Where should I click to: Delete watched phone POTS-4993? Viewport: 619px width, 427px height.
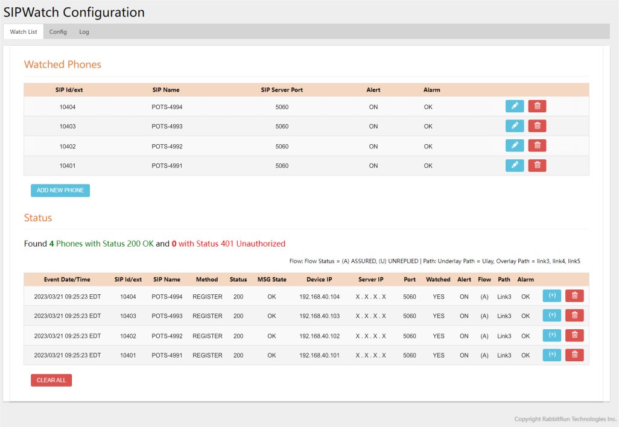[537, 126]
